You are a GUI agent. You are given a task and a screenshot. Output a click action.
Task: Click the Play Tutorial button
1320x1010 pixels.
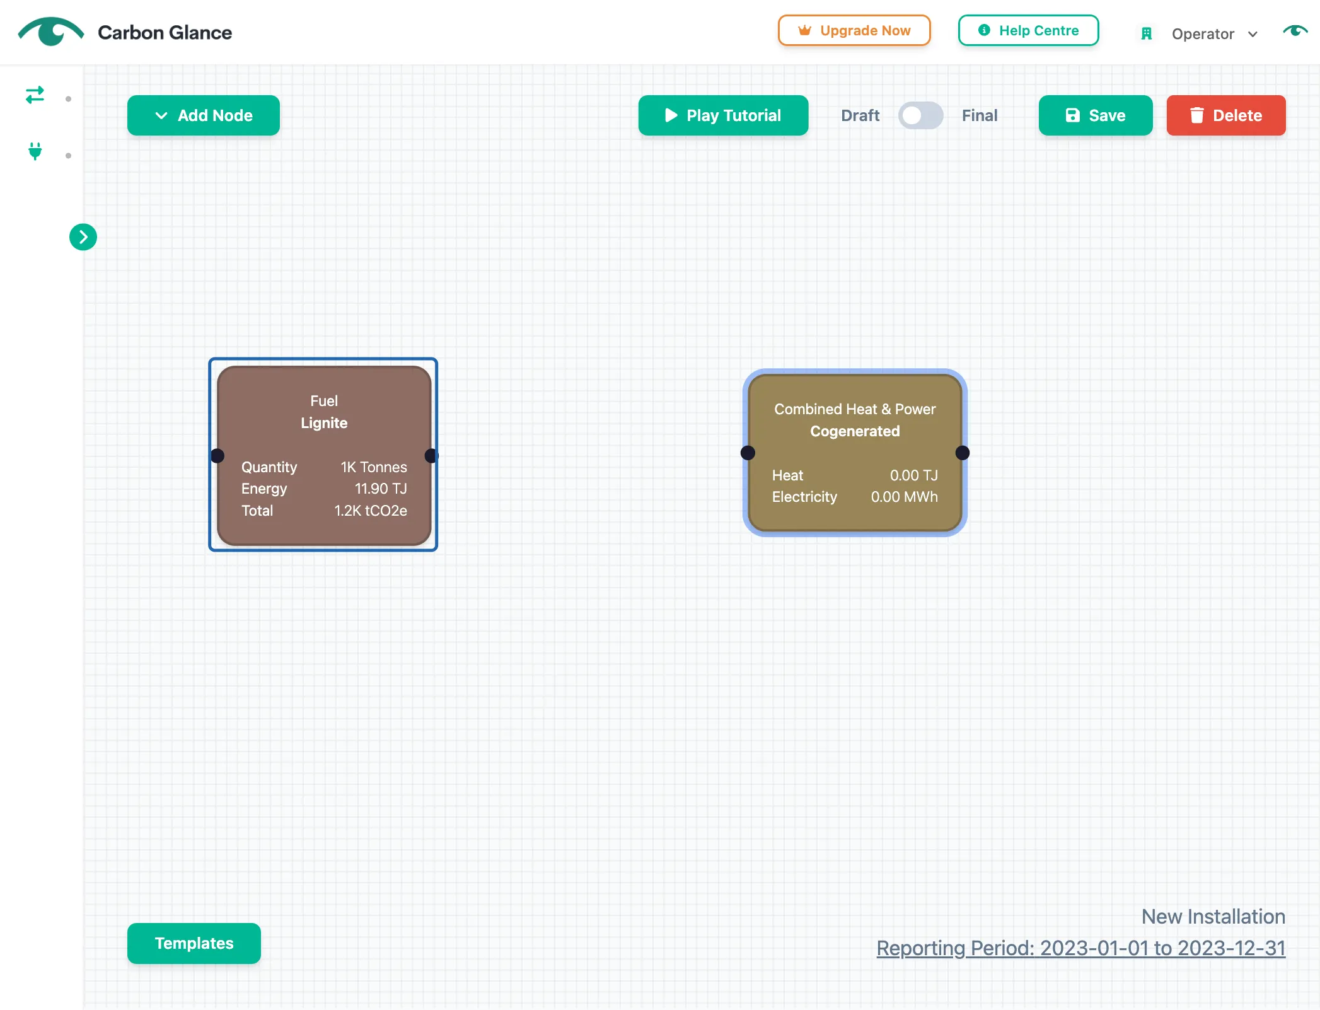(723, 115)
